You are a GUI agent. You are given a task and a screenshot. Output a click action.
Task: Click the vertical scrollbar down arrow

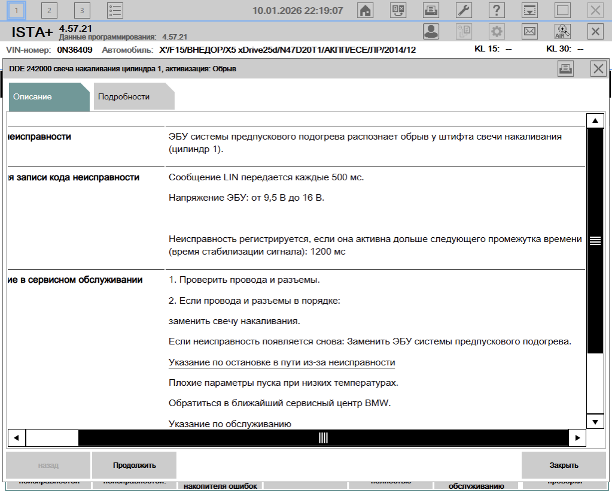[594, 422]
